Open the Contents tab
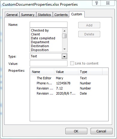Viewport: 117px width, 139px height. point(61,15)
